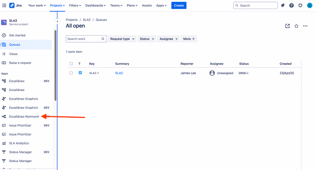Open the Dashboards menu
316x170 pixels.
coord(95,6)
